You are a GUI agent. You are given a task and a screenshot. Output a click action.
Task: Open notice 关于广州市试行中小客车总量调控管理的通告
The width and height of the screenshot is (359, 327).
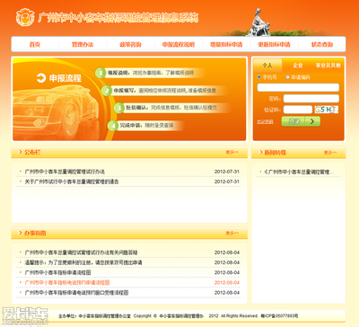(x=72, y=181)
